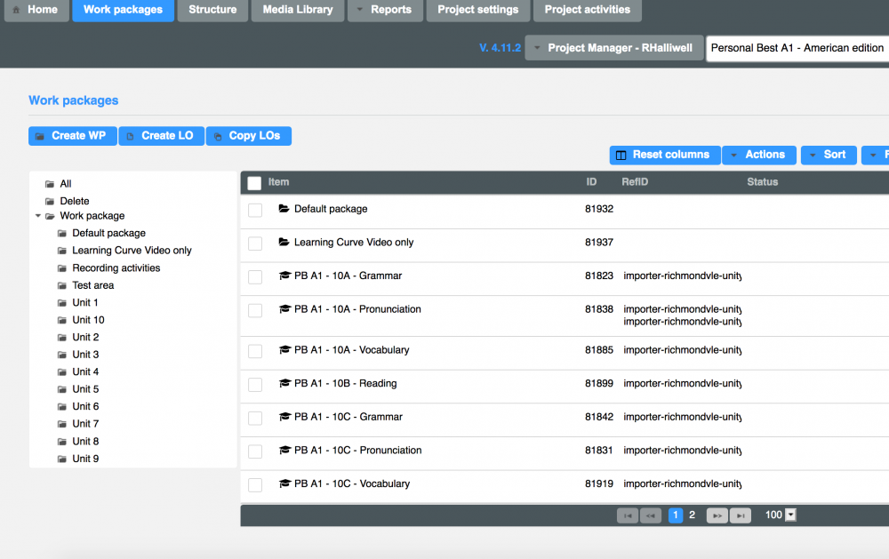The image size is (889, 559).
Task: Click graduation cap icon for PB A1 - 10B - Reading
Action: tap(284, 384)
